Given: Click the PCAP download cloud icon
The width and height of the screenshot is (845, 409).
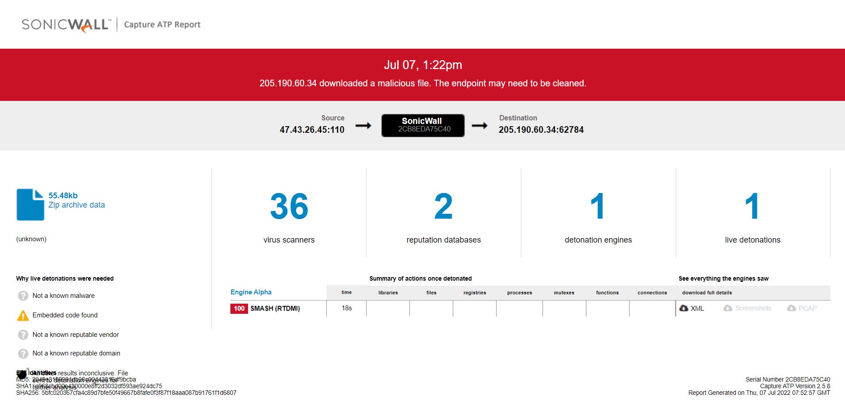Looking at the screenshot, I should [x=791, y=308].
